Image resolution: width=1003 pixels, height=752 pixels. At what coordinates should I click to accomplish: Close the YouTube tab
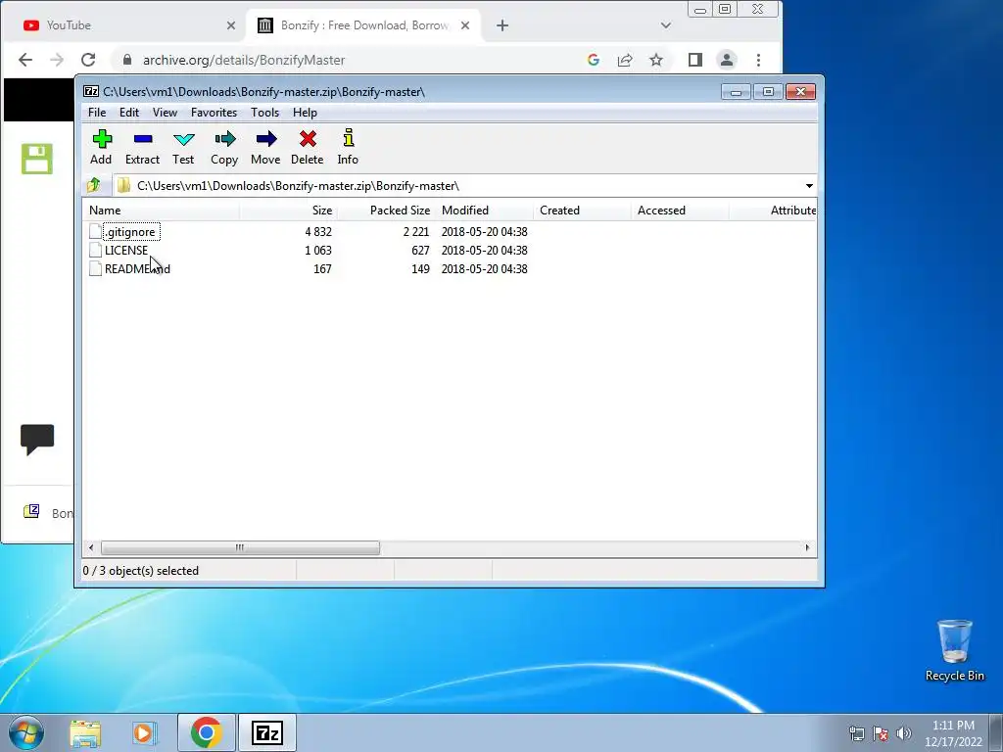pyautogui.click(x=231, y=25)
